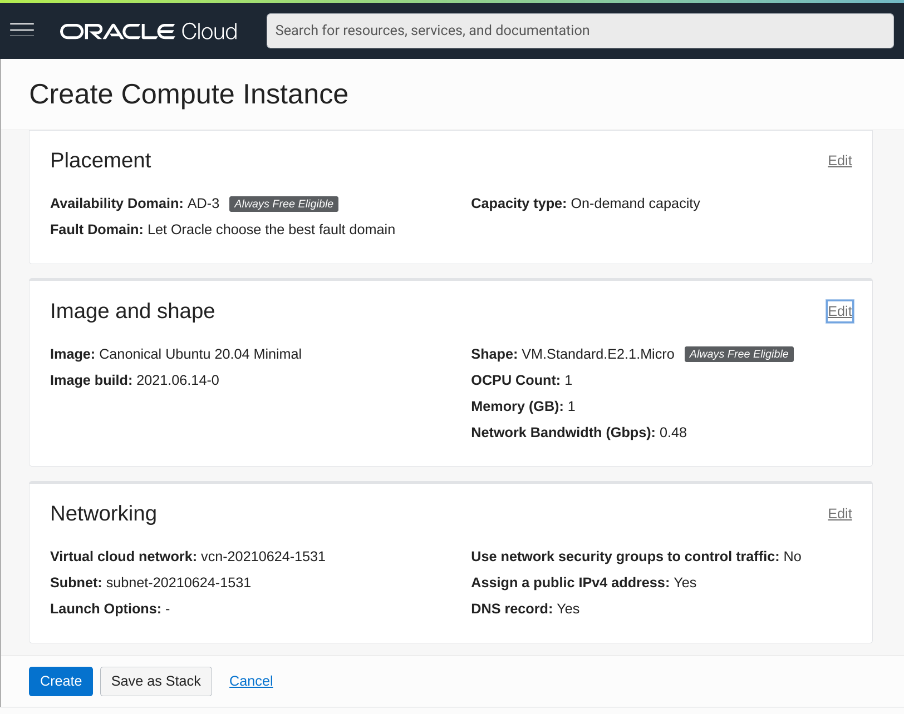
Task: Click Subnet 'subnet-20210624-1531' value
Action: click(178, 583)
